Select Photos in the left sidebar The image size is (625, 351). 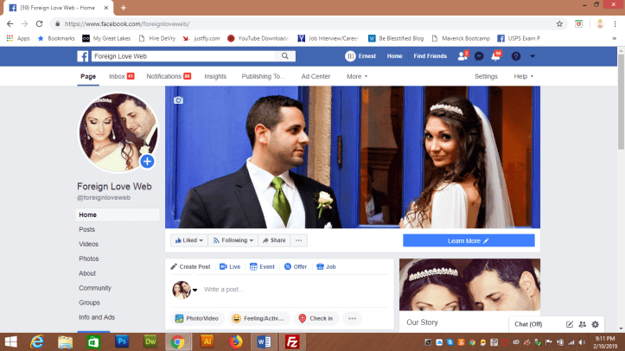click(x=89, y=259)
